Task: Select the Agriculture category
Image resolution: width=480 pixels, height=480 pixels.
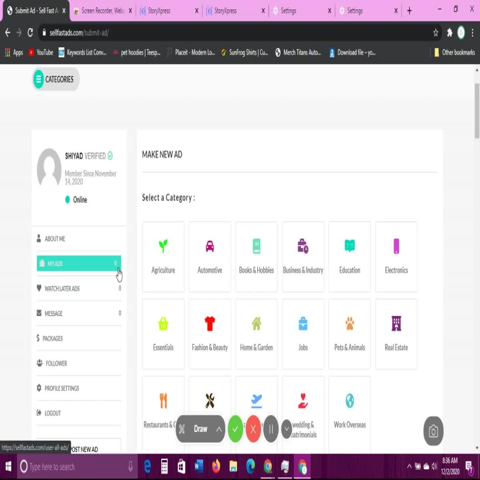Action: coord(163,256)
